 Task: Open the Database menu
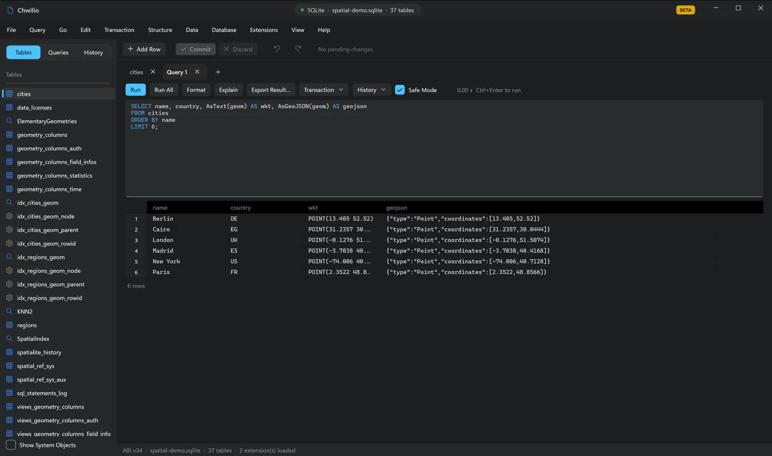224,30
